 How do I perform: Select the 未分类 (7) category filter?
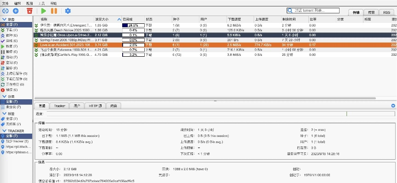point(13,107)
